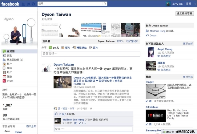Focus the Facebook search field
Screen dimensions: 197x134
[x=70, y=4]
